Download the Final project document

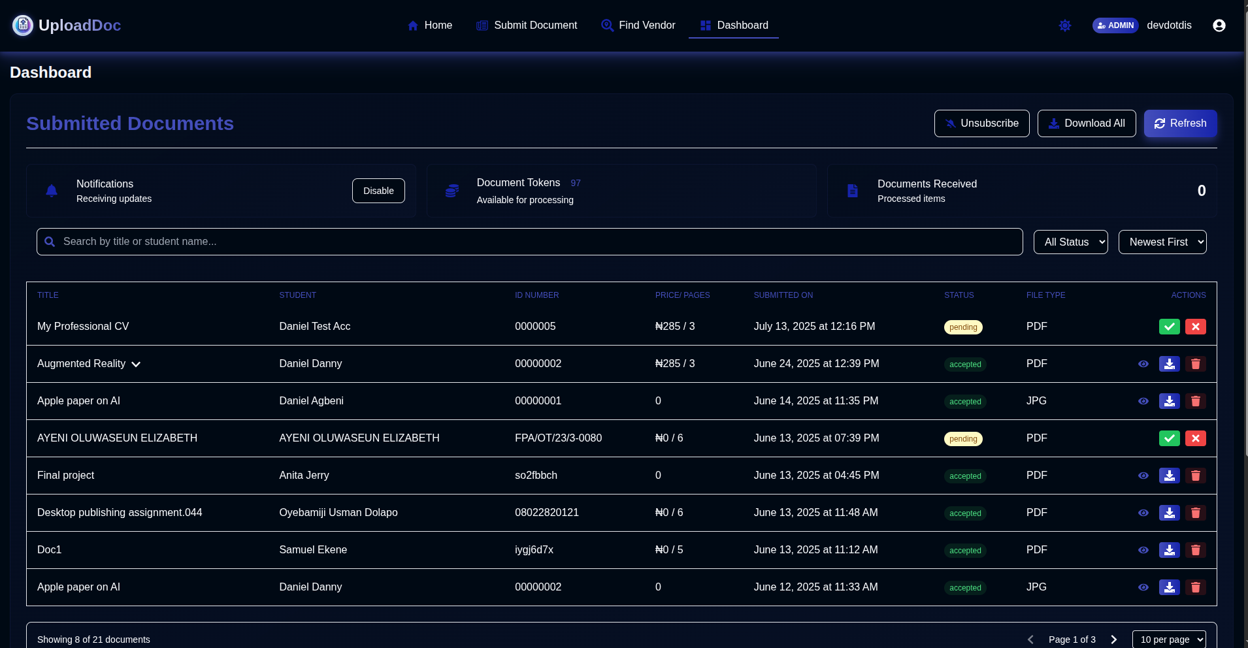point(1170,476)
